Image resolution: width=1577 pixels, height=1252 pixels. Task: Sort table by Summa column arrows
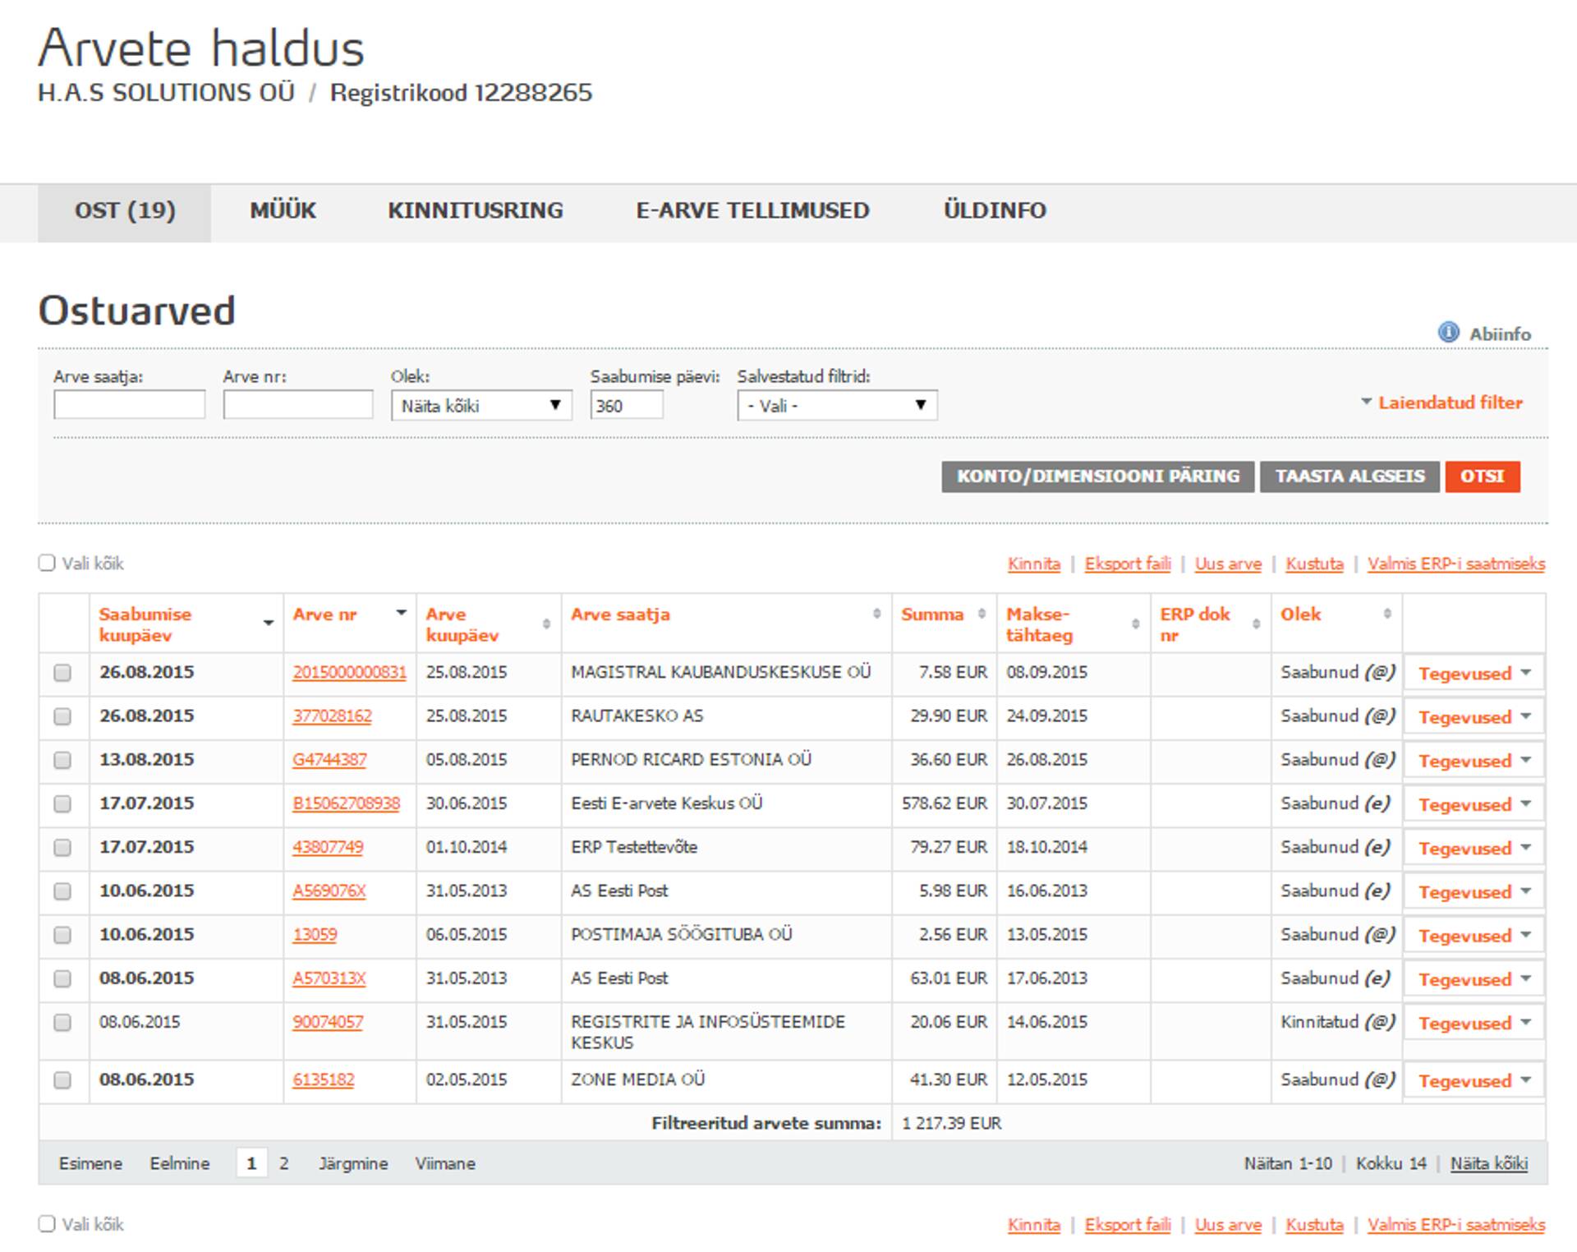tap(982, 614)
